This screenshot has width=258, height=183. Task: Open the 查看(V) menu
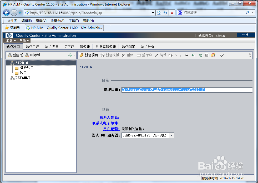coord(41,21)
